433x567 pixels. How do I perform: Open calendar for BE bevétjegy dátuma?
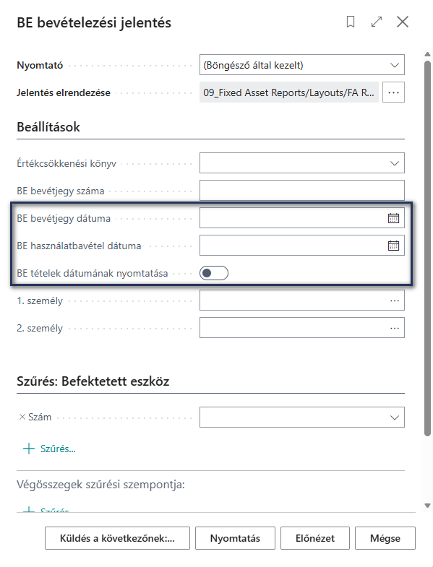click(x=393, y=218)
